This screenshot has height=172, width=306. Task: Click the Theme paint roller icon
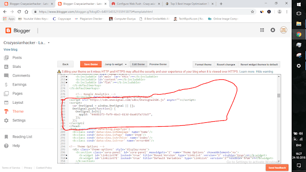point(6,111)
